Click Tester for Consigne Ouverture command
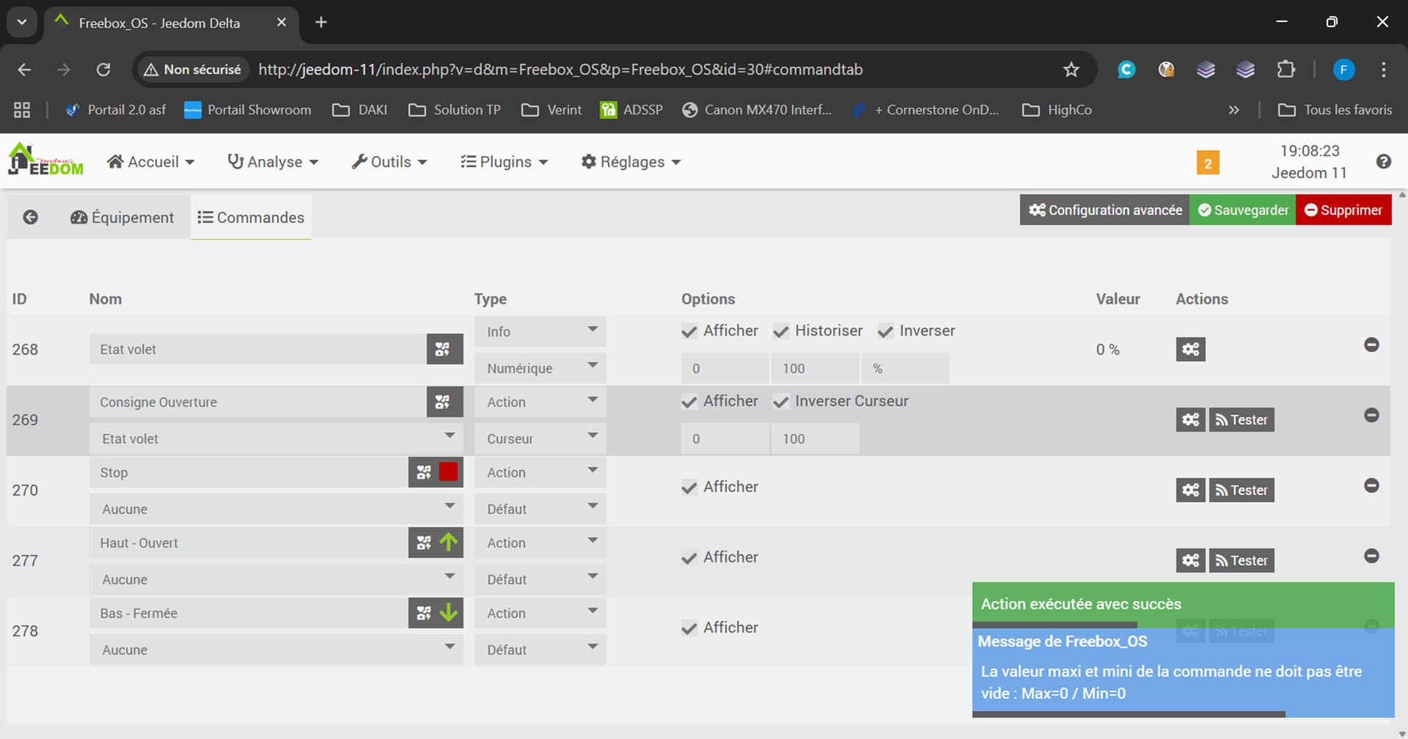 1241,420
